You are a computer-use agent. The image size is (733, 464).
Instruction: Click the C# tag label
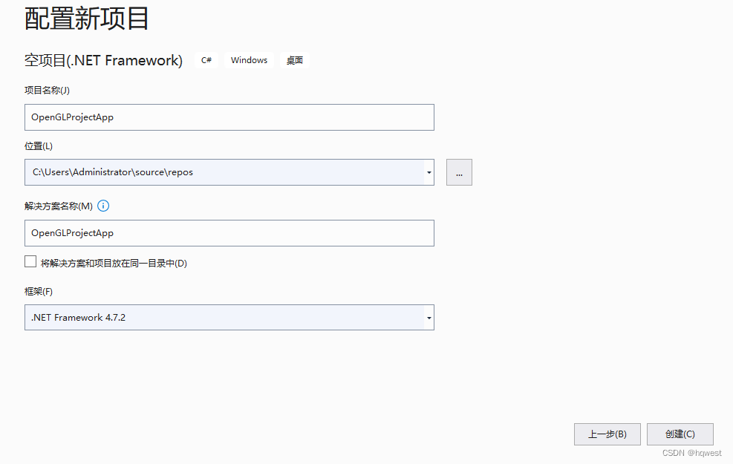(x=206, y=60)
